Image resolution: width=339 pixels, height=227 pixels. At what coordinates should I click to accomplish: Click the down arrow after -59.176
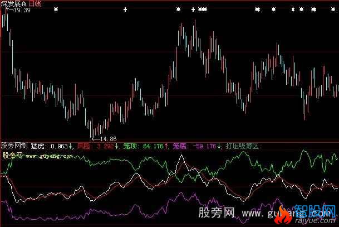pos(219,146)
